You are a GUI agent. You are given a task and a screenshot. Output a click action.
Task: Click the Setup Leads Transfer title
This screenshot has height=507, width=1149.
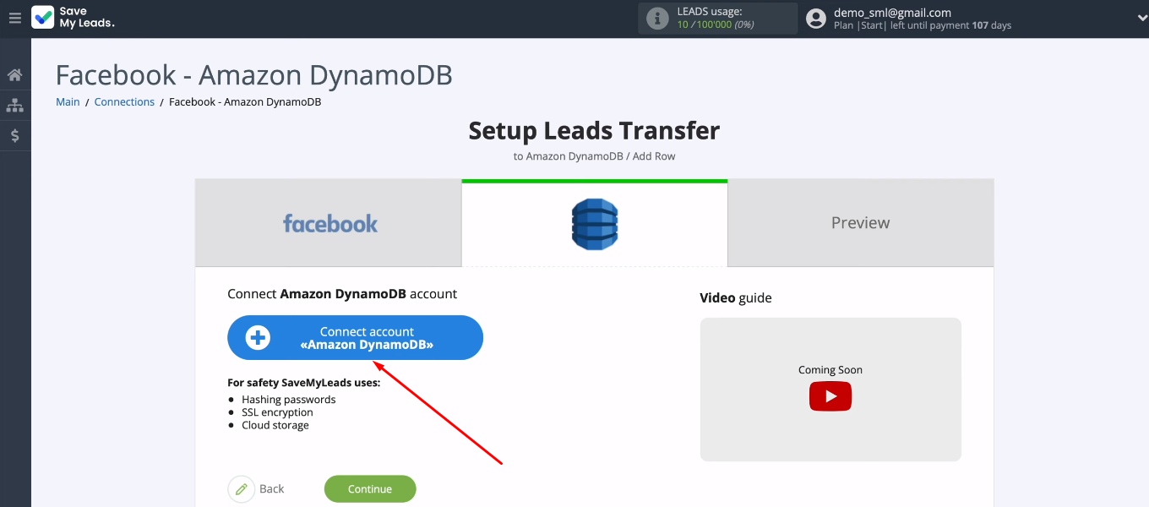point(594,131)
